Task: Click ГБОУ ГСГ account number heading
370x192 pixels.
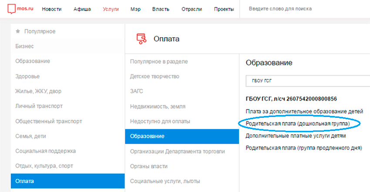Action: (x=291, y=99)
